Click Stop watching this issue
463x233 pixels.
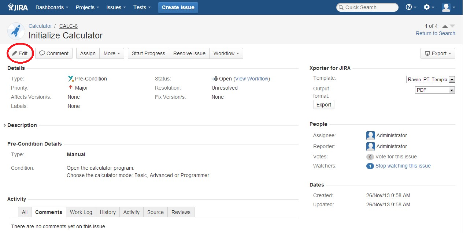(x=403, y=166)
